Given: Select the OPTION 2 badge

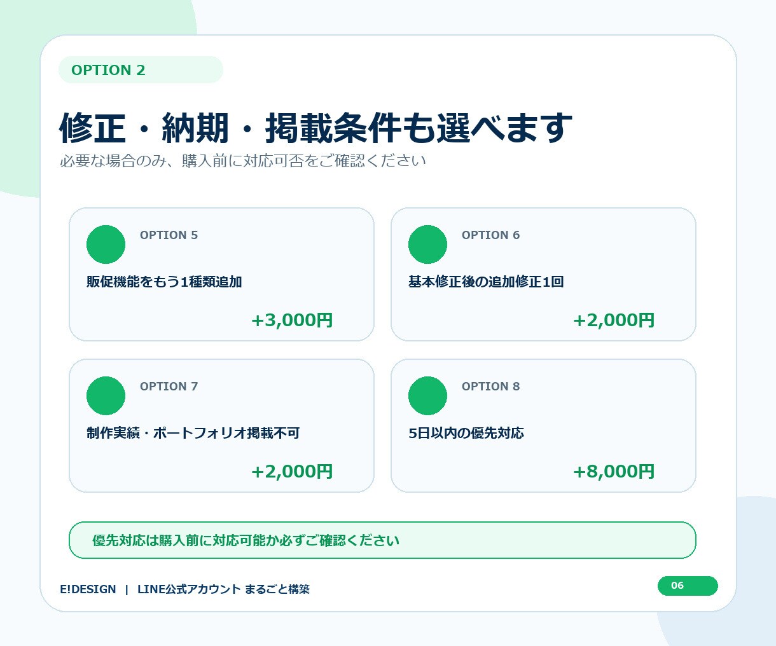Looking at the screenshot, I should (141, 70).
